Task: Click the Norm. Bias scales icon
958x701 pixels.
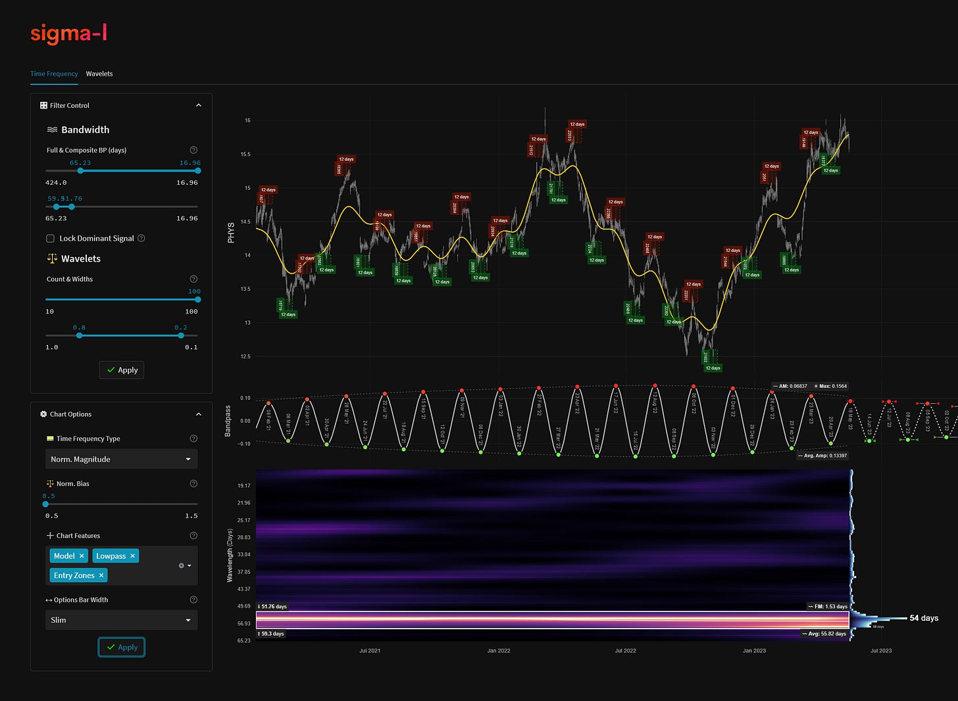Action: click(50, 483)
